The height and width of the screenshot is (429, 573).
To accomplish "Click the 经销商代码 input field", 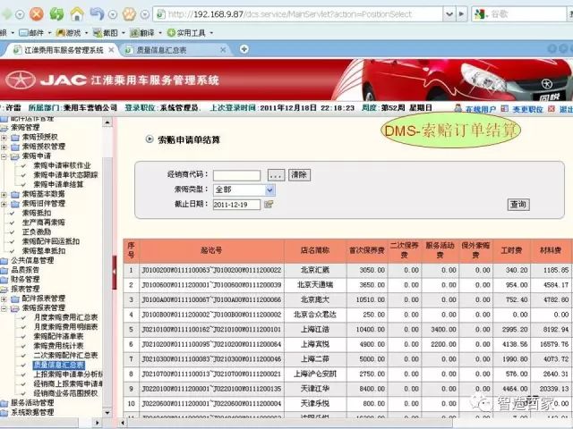I will (236, 174).
